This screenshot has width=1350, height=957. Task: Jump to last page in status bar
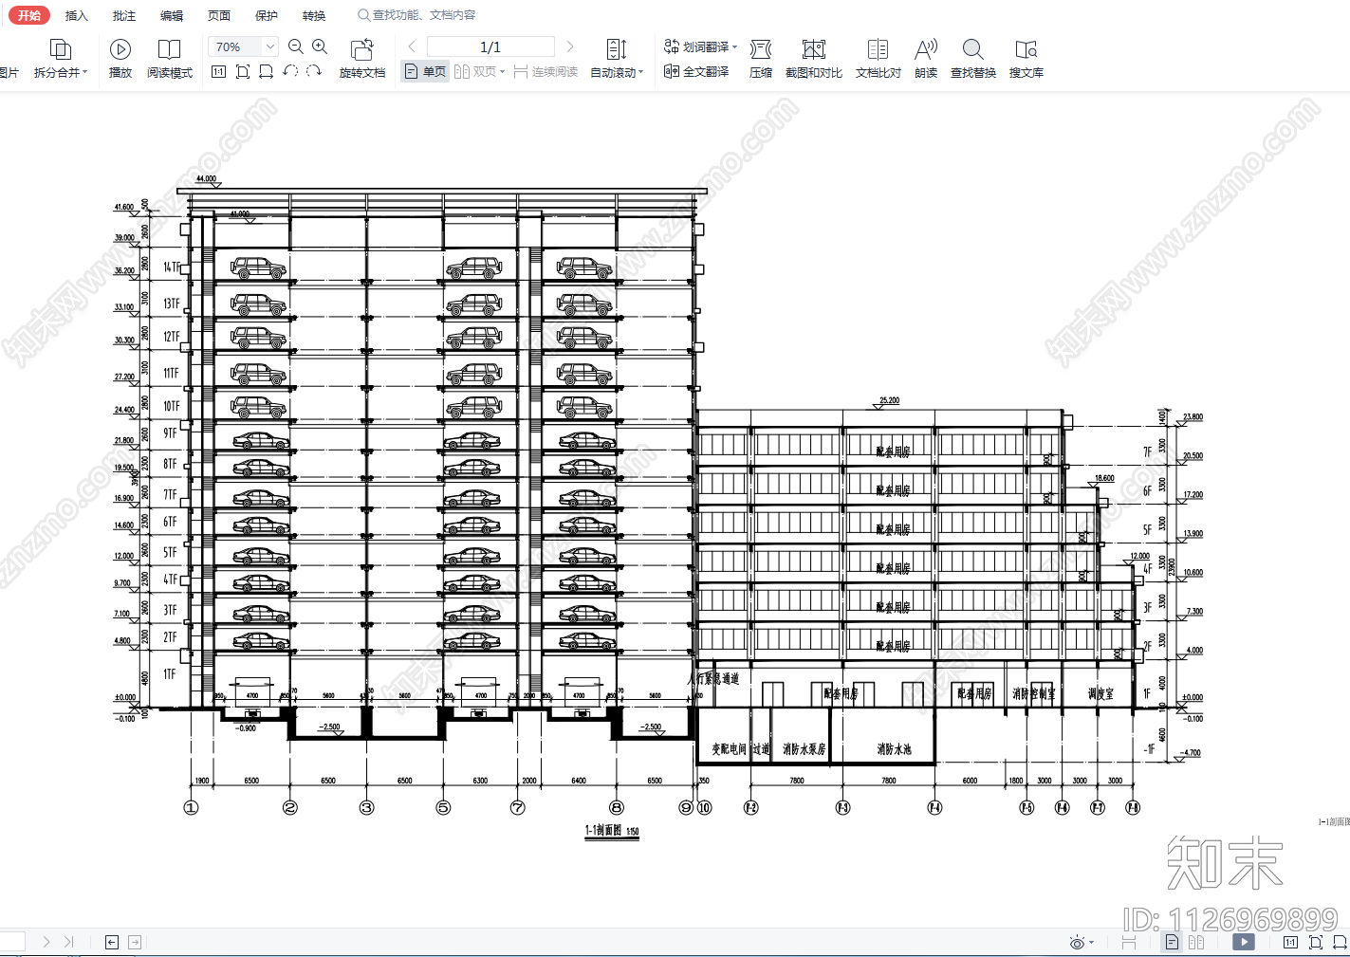point(68,942)
